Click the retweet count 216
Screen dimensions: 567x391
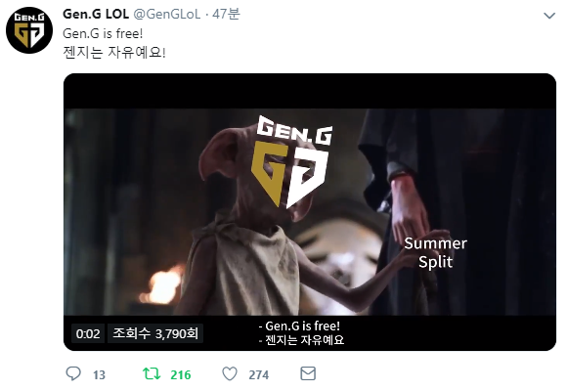(x=181, y=374)
